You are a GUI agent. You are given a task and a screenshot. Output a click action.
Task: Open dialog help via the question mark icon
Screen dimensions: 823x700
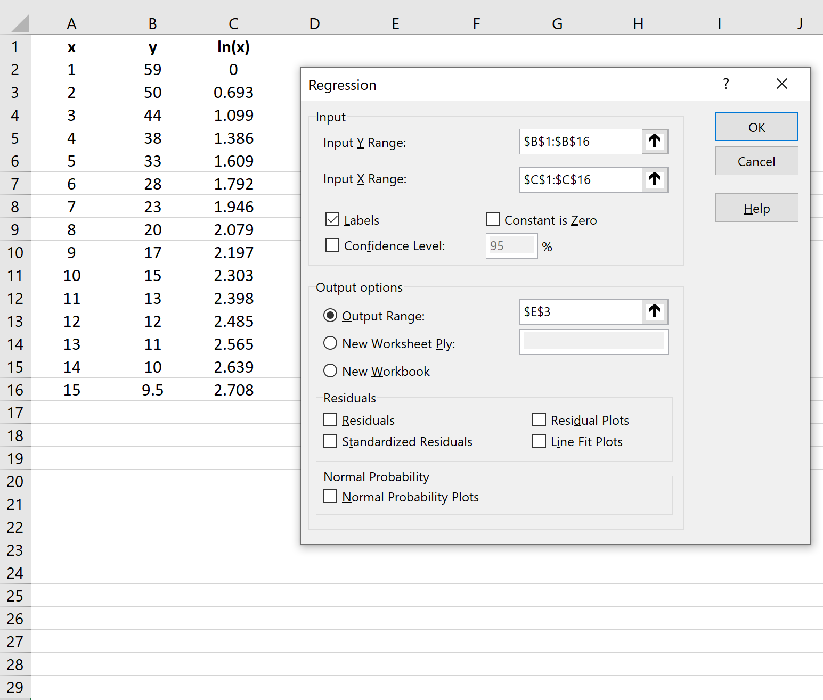click(x=726, y=84)
